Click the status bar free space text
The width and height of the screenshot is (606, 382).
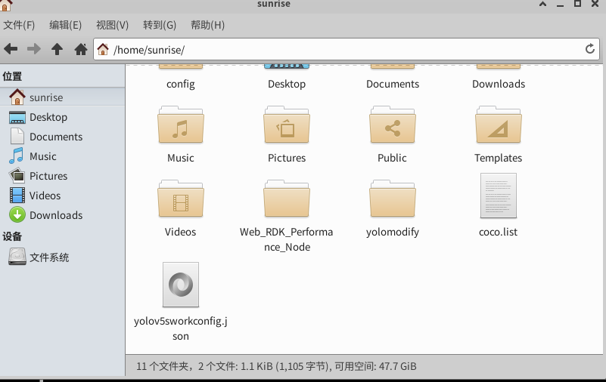click(x=375, y=366)
